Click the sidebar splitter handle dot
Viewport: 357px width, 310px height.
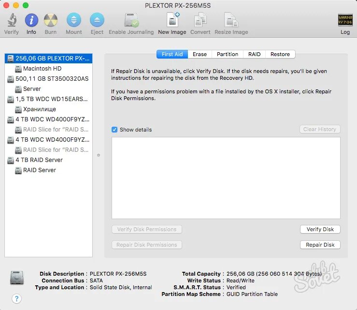pos(99,155)
